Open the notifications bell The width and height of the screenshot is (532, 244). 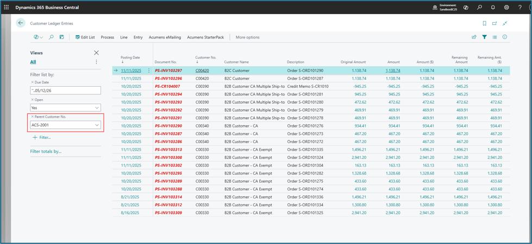point(493,8)
